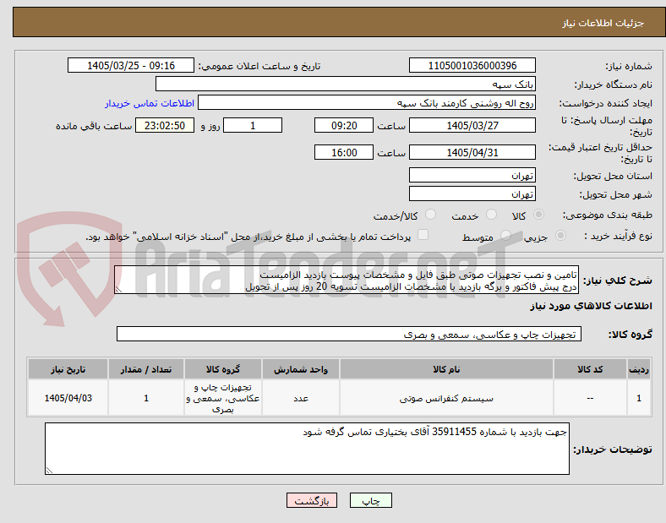Click the نام کالا column header

tap(446, 369)
